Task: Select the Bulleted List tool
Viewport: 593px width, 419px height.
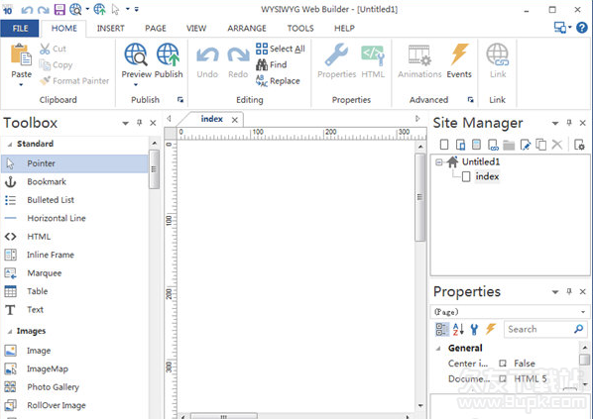Action: 75,200
